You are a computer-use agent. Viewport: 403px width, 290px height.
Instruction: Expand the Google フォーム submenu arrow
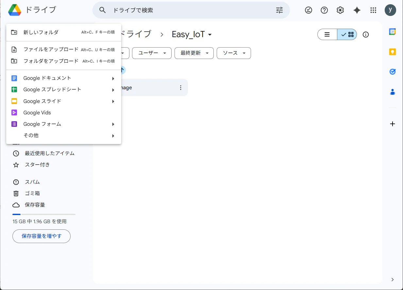pos(113,124)
